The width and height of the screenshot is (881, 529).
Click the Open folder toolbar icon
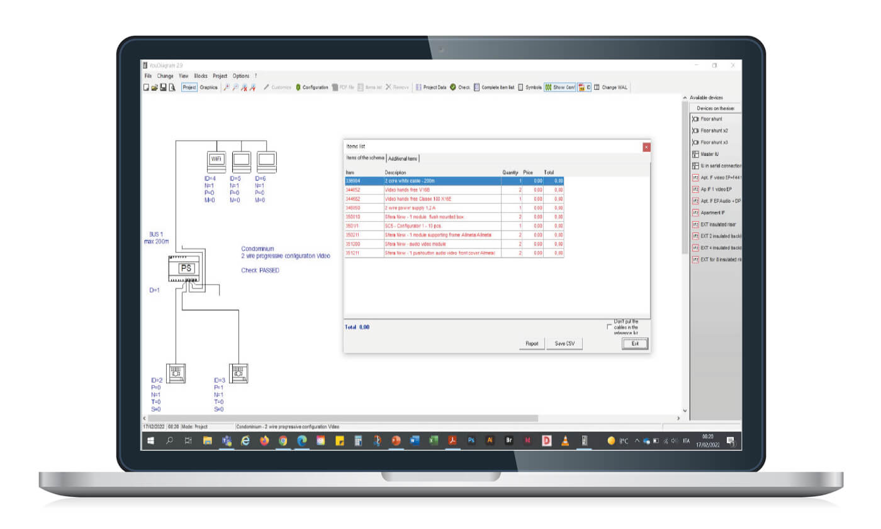tap(154, 87)
